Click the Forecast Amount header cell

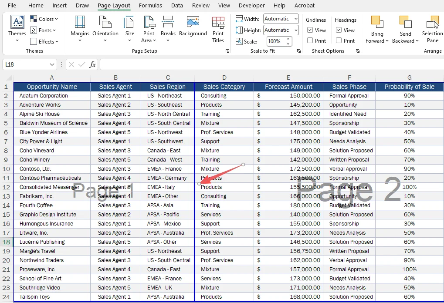288,87
